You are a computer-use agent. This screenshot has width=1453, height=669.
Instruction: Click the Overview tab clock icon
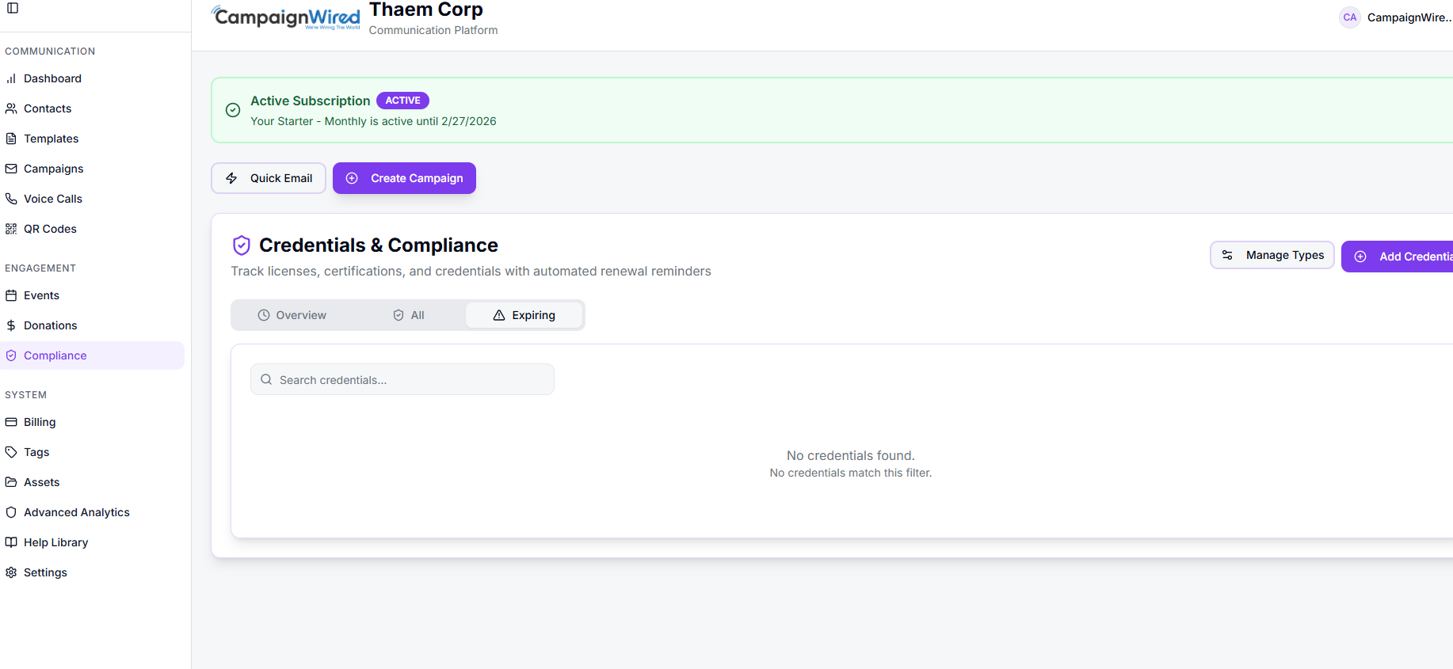tap(264, 315)
